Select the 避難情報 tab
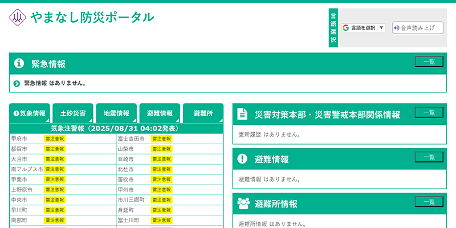 (160, 113)
